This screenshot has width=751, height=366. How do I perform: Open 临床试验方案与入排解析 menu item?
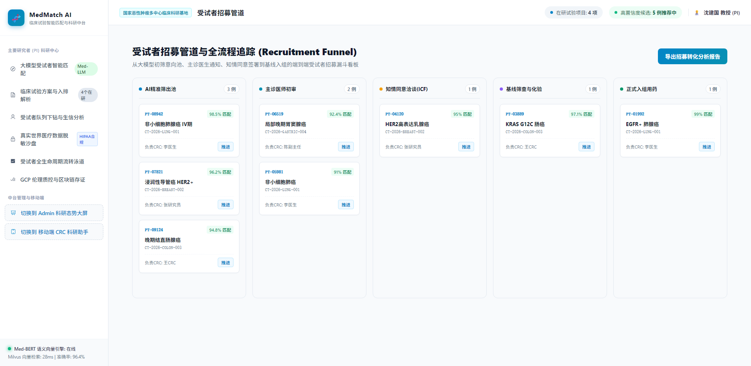54,95
